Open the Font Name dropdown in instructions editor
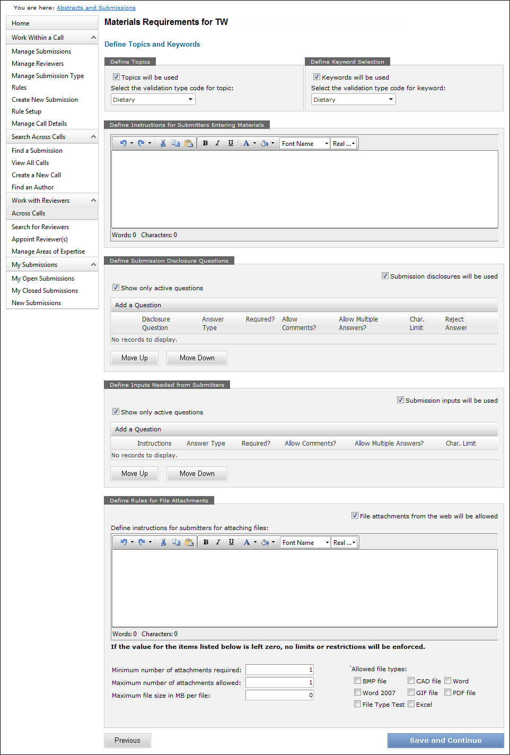 click(305, 144)
